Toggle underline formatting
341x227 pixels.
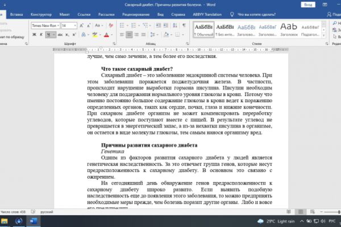48,35
